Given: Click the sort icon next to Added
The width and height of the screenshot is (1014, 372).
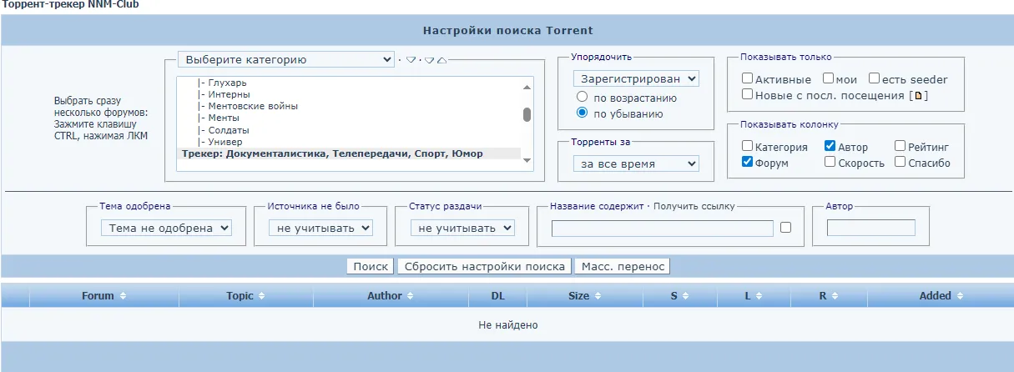Looking at the screenshot, I should click(x=959, y=296).
